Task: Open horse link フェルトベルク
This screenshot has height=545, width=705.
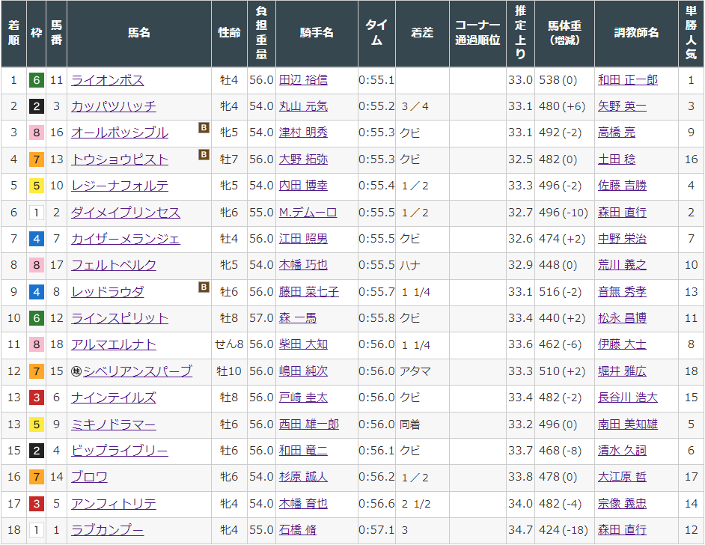Action: click(114, 265)
